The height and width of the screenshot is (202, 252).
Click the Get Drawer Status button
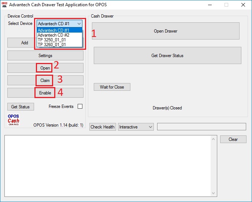tap(167, 56)
